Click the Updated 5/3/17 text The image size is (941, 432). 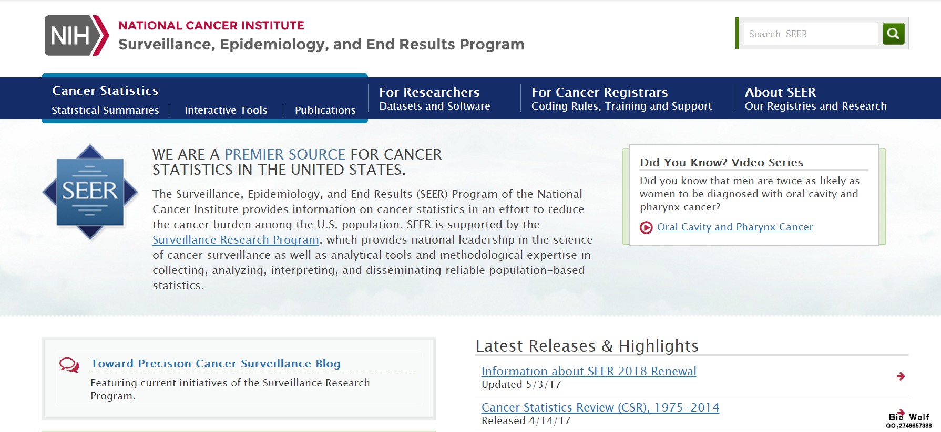coord(521,385)
